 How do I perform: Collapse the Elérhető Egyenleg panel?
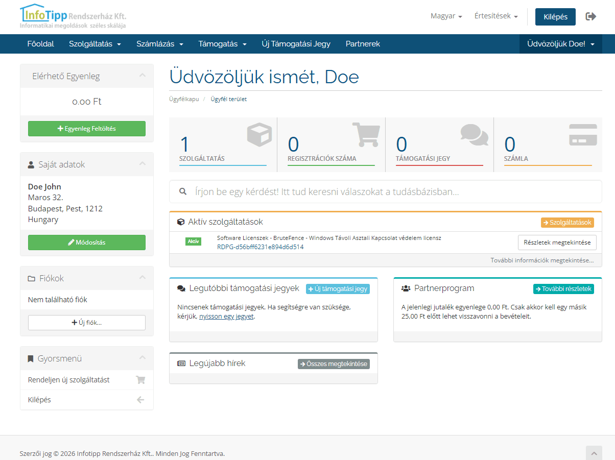(x=143, y=76)
